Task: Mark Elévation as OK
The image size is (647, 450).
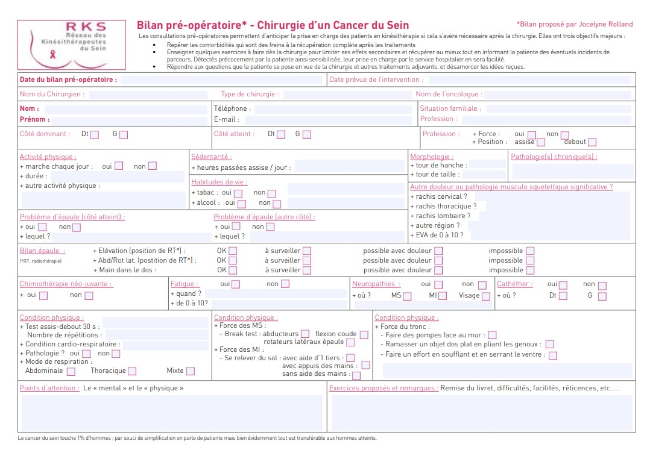Action: pyautogui.click(x=233, y=251)
